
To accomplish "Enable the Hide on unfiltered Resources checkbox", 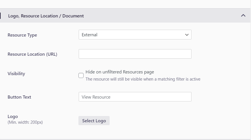I will tap(81, 75).
